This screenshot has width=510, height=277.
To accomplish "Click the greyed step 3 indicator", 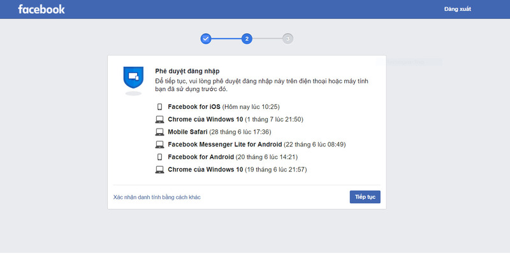I will (x=288, y=39).
